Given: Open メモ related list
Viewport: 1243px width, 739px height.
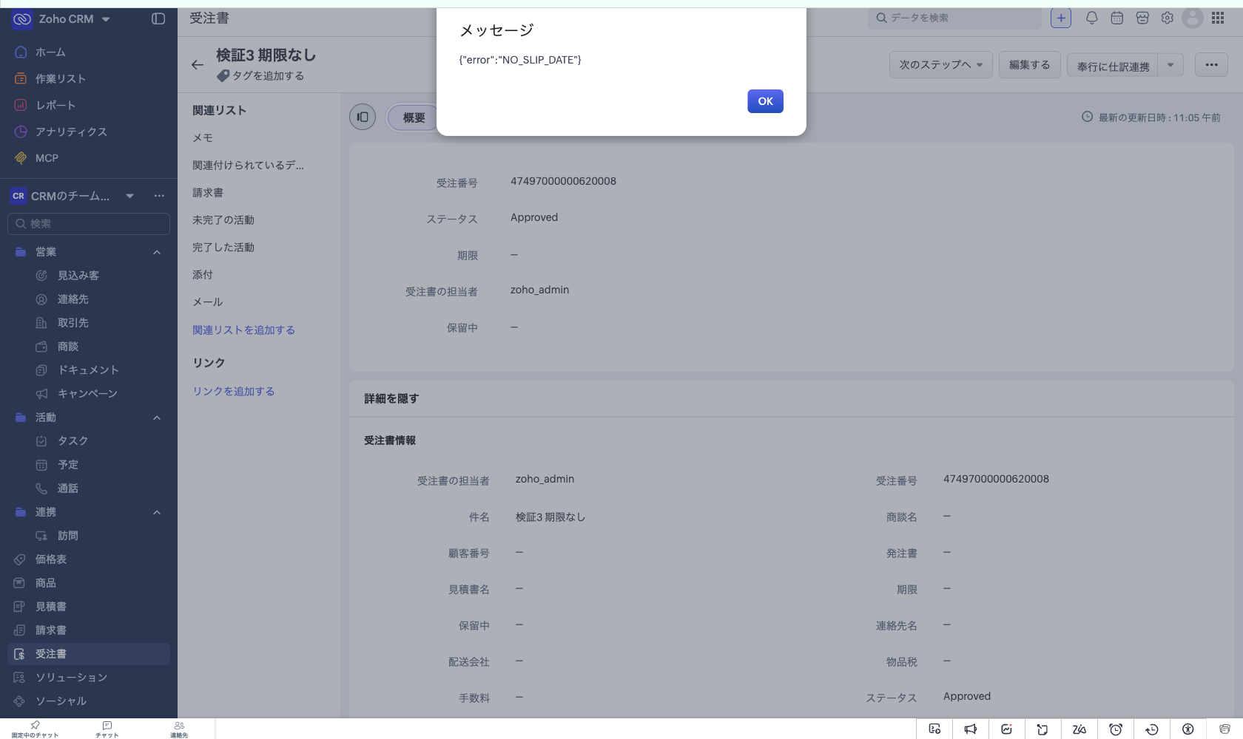Looking at the screenshot, I should [x=203, y=138].
